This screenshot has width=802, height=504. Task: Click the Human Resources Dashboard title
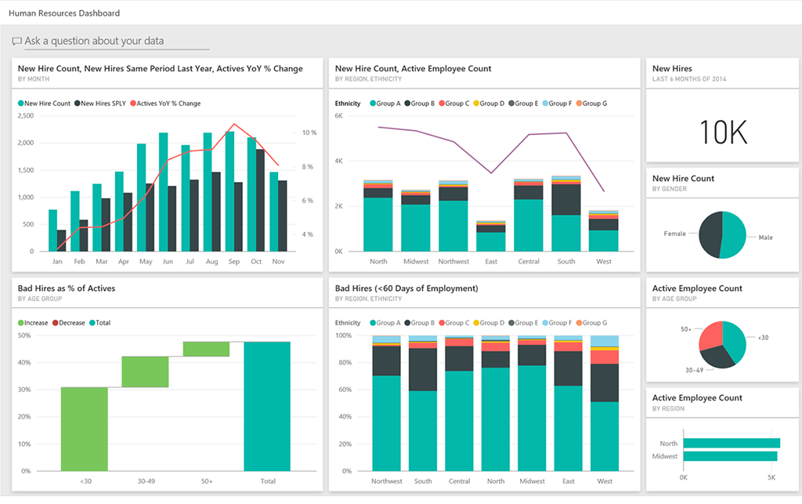(x=64, y=13)
